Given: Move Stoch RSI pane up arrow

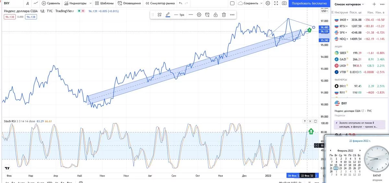Looking at the screenshot, I should [305, 121].
